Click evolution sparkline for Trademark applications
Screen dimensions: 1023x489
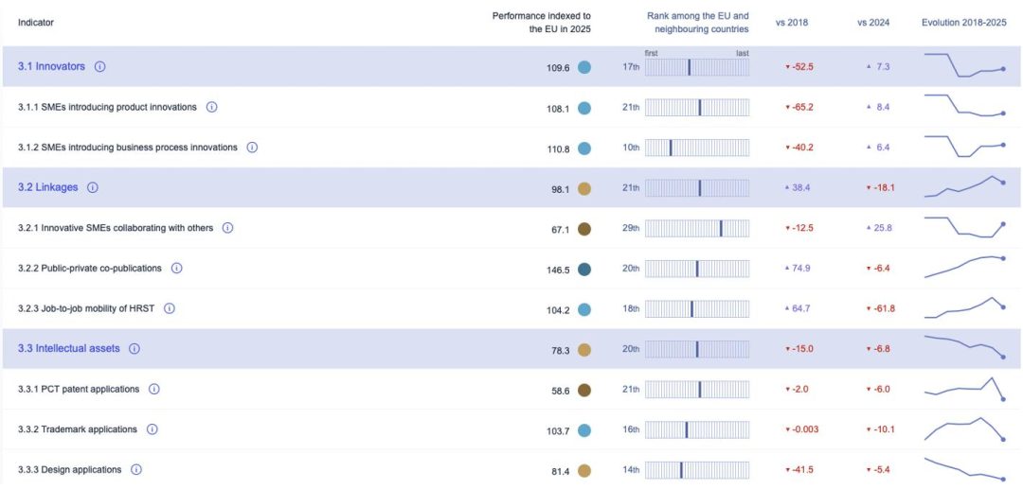[x=963, y=429]
